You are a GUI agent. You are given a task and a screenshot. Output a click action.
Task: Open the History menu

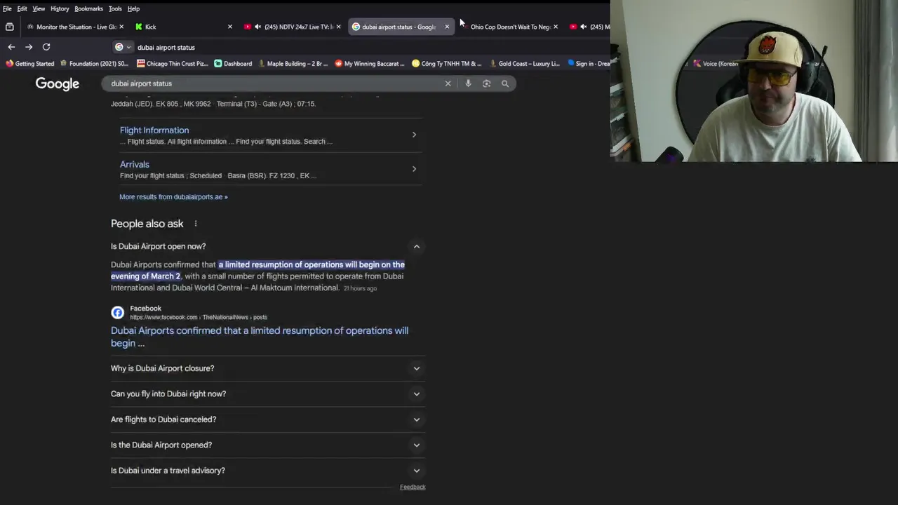coord(60,8)
